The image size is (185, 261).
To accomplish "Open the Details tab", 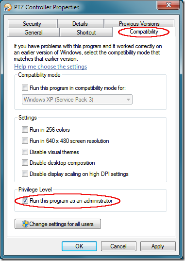I will click(81, 24).
